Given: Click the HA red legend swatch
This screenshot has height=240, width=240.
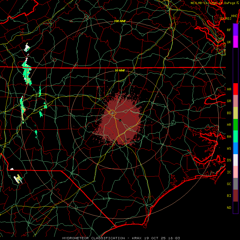Looking at the screenshot, I should click(235, 89).
